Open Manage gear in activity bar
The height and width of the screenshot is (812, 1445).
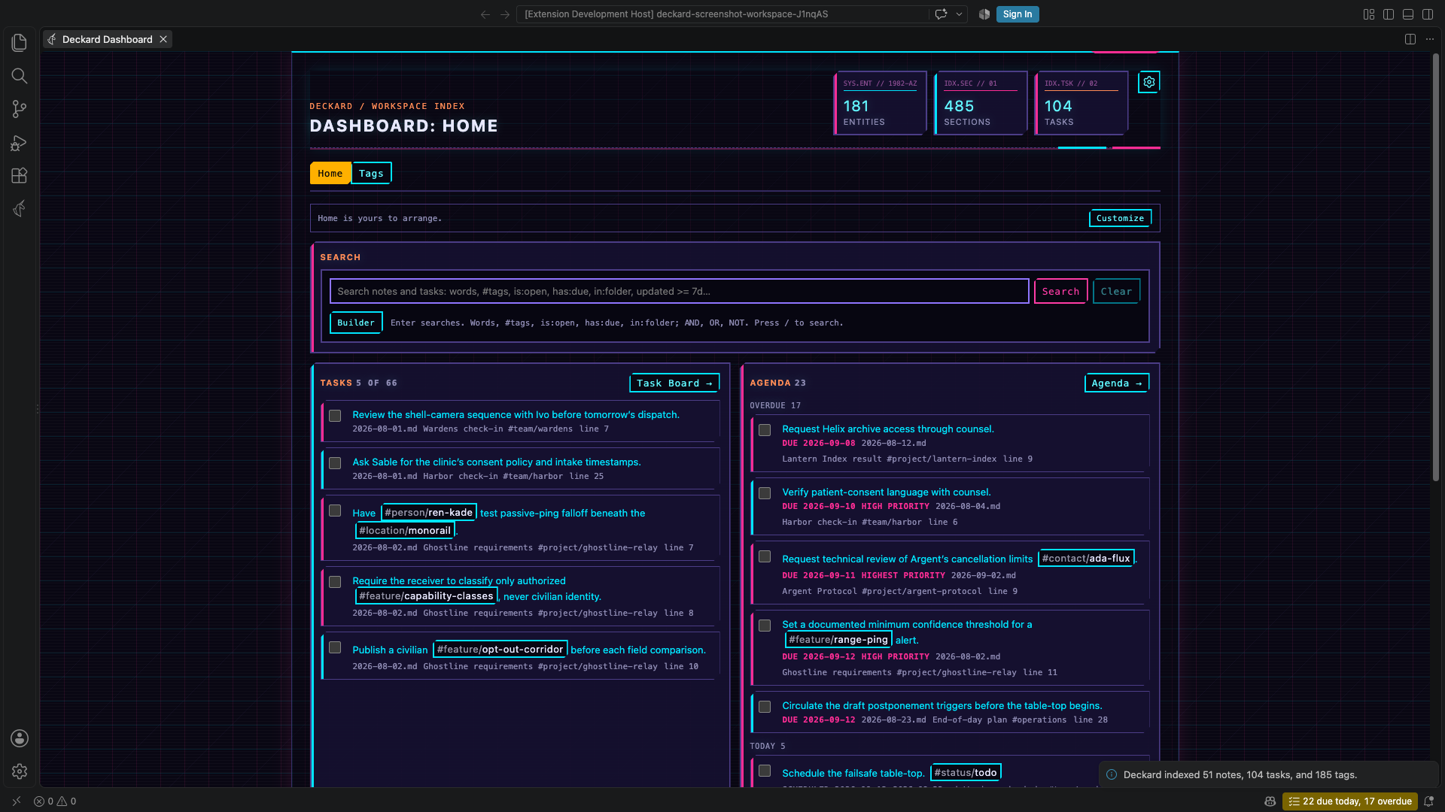pyautogui.click(x=20, y=771)
